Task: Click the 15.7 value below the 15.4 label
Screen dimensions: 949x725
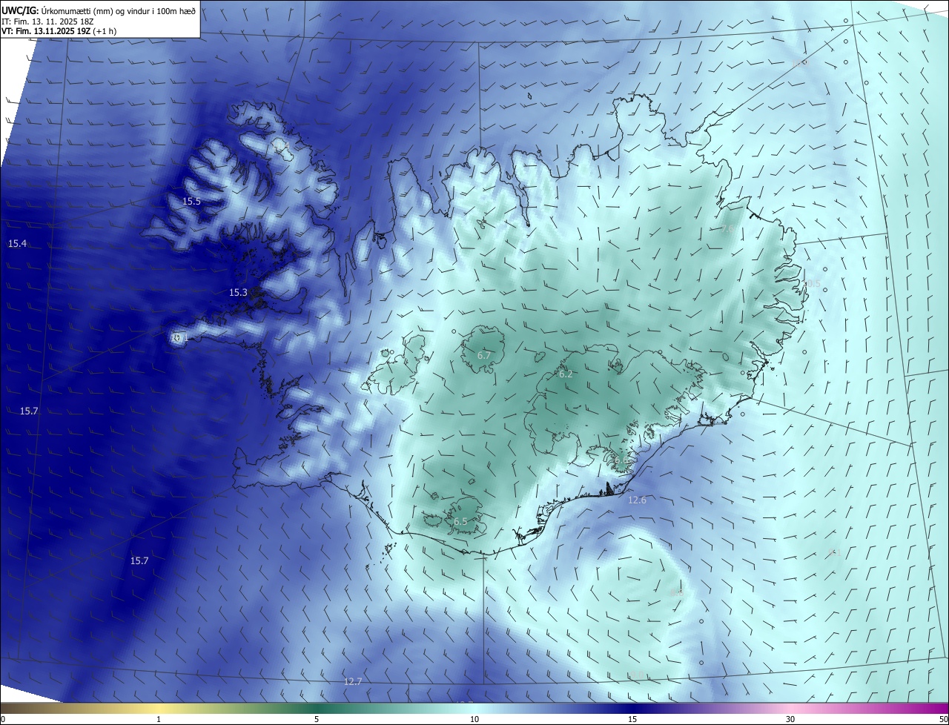Action: click(29, 411)
